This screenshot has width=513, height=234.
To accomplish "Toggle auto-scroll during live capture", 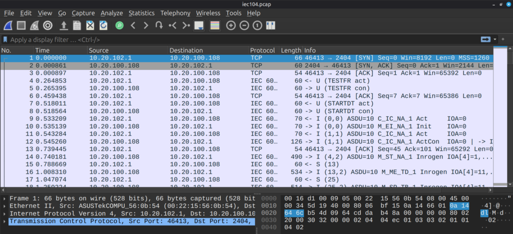I will [199, 25].
